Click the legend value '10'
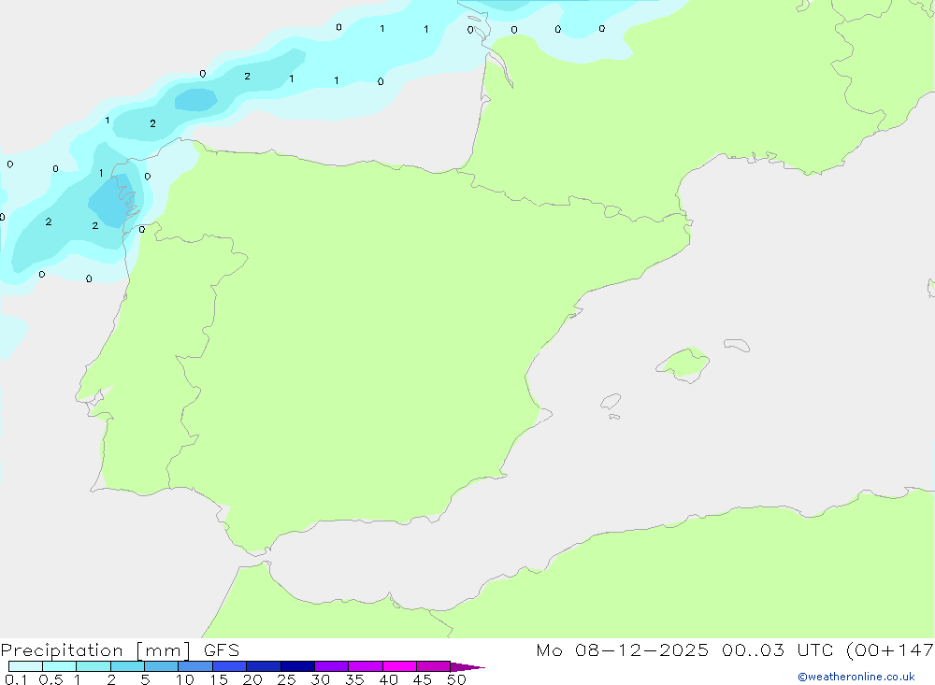This screenshot has width=935, height=685. click(185, 679)
